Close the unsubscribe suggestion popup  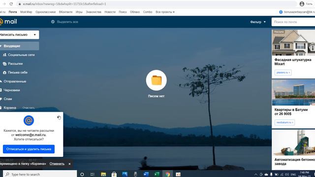point(59,117)
